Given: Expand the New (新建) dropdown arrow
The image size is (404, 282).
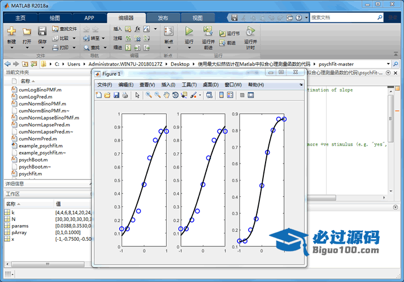Looking at the screenshot, I should click(x=12, y=47).
